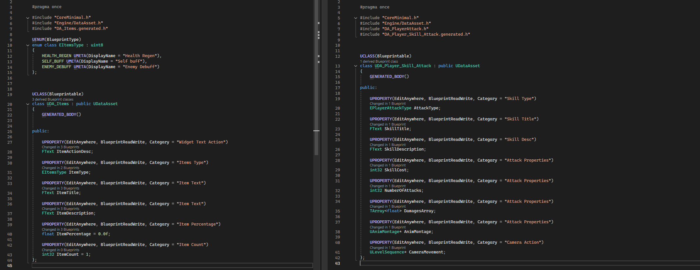
Task: Click "Changed in 3 Blueprints" above ItemActionDesc
Action: (60, 147)
